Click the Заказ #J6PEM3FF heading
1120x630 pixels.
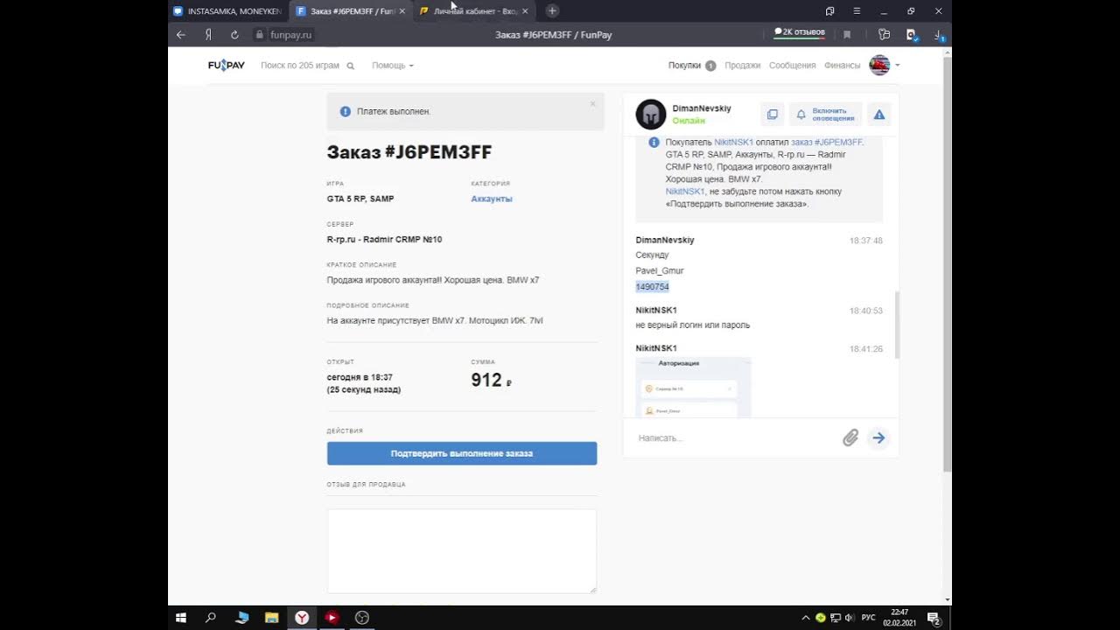[x=409, y=152]
